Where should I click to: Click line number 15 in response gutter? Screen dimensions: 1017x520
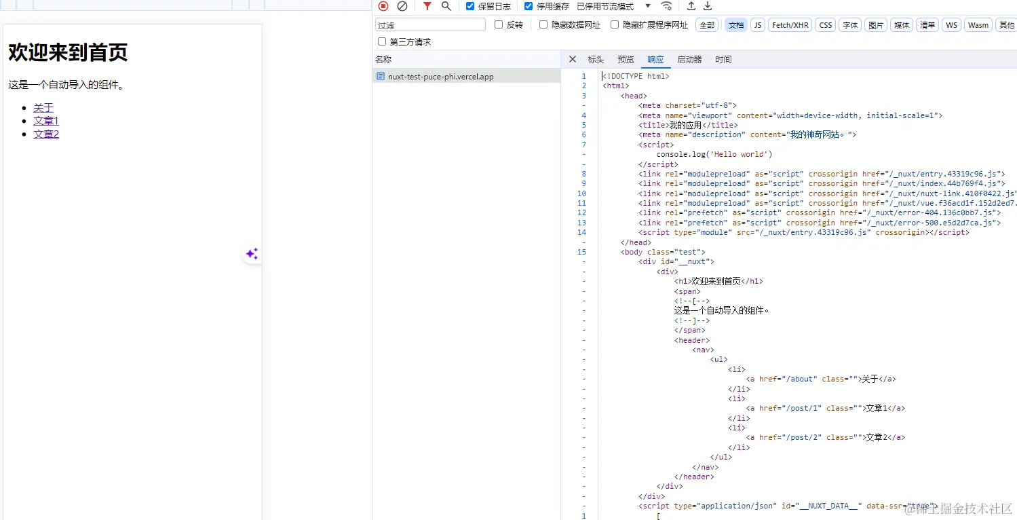click(x=582, y=252)
